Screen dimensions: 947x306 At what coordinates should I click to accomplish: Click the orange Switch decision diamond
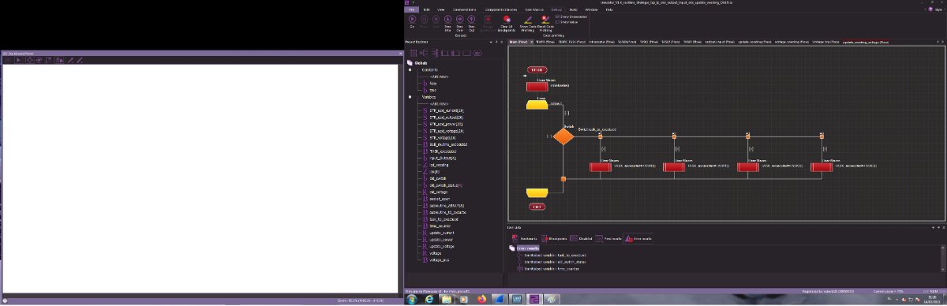563,136
